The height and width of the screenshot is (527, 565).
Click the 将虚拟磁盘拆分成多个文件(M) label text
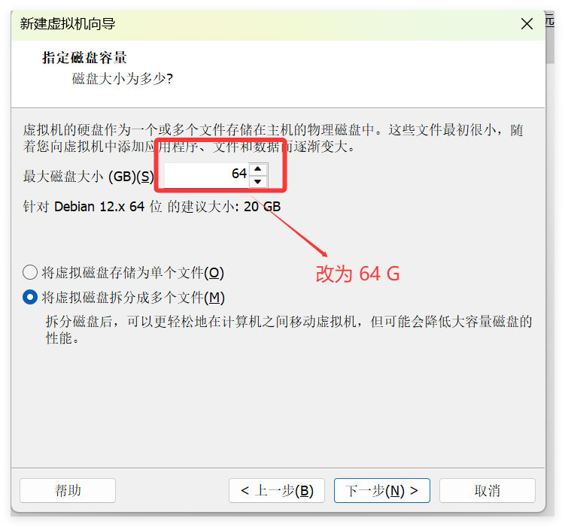coord(133,298)
